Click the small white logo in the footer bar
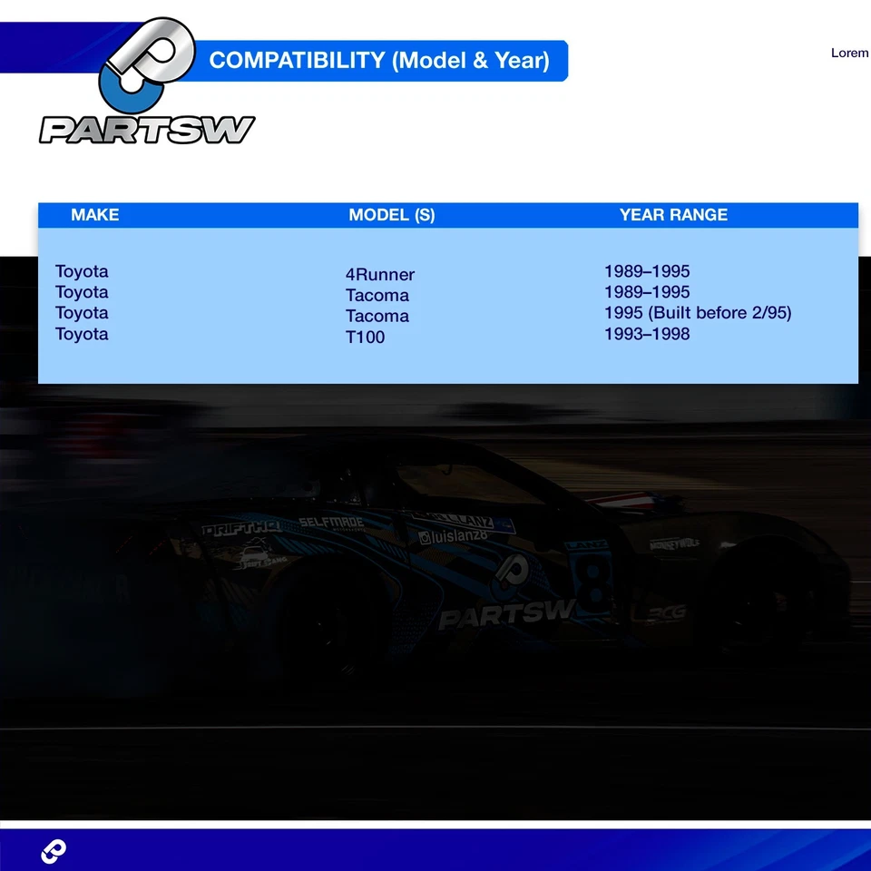This screenshot has width=871, height=871. [54, 851]
